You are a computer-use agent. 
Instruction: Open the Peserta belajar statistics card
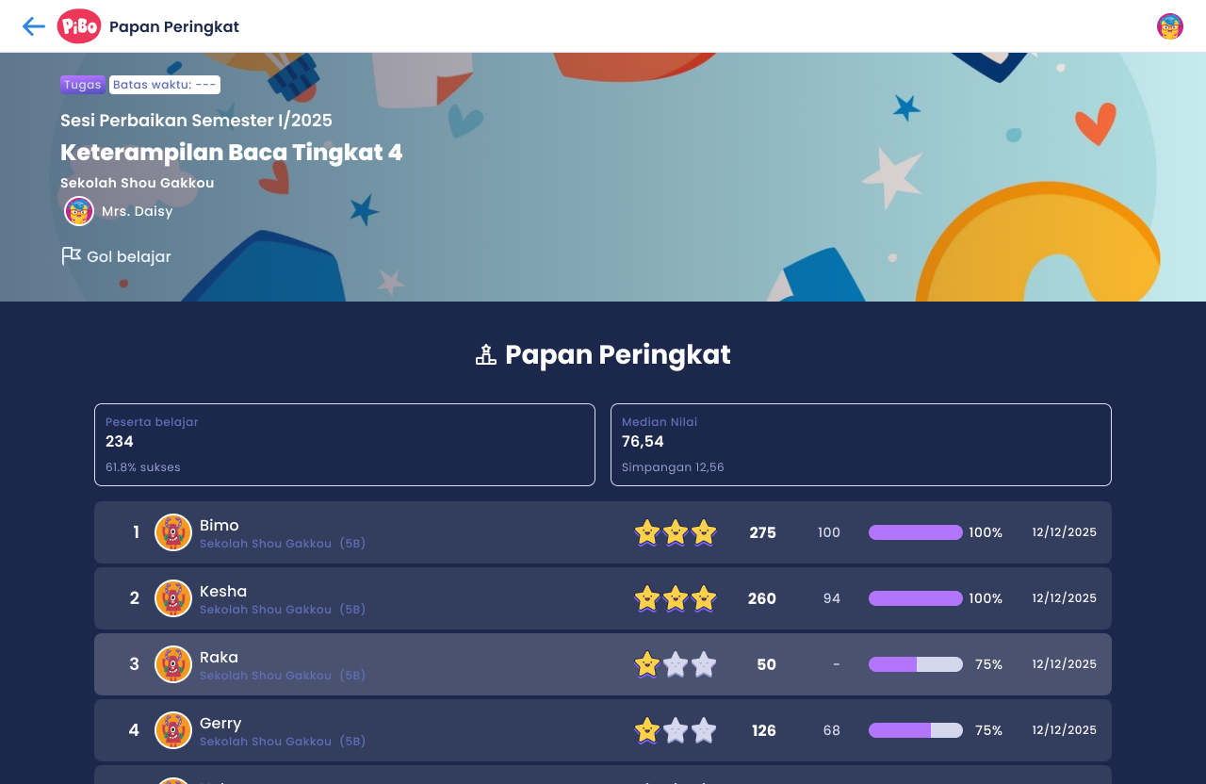pyautogui.click(x=345, y=445)
